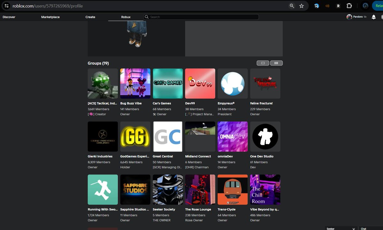Click the '486 Members' count text

coord(260,215)
